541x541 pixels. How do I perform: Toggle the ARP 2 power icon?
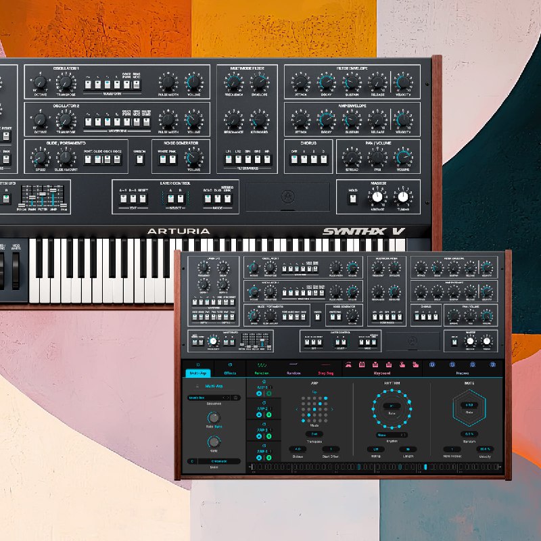[x=264, y=402]
